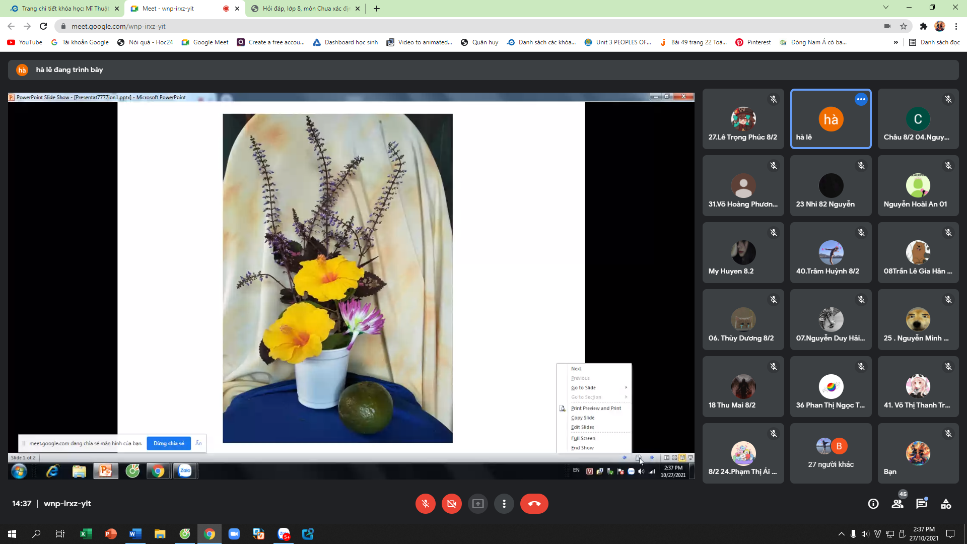Image resolution: width=967 pixels, height=544 pixels.
Task: Toggle the camera off button in Meet
Action: pyautogui.click(x=451, y=504)
